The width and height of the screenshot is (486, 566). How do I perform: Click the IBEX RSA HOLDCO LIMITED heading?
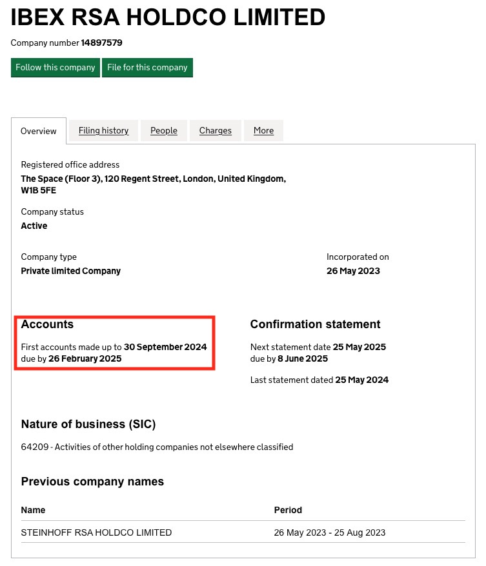click(168, 17)
